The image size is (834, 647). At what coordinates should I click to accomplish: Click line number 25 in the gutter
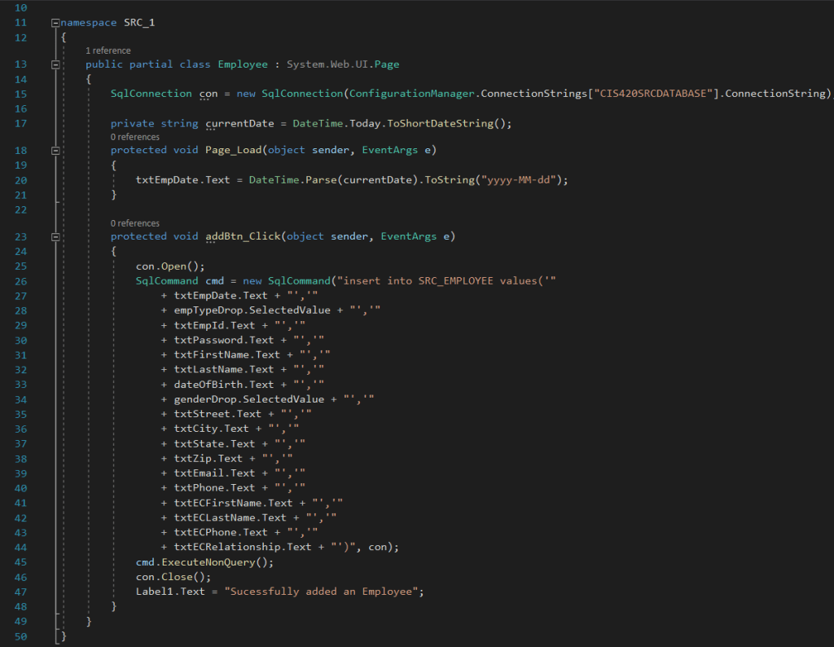click(x=21, y=266)
